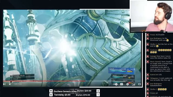173x97 pixels.
Task: Click Barret's HP 4594 status bar
Action: 123,77
